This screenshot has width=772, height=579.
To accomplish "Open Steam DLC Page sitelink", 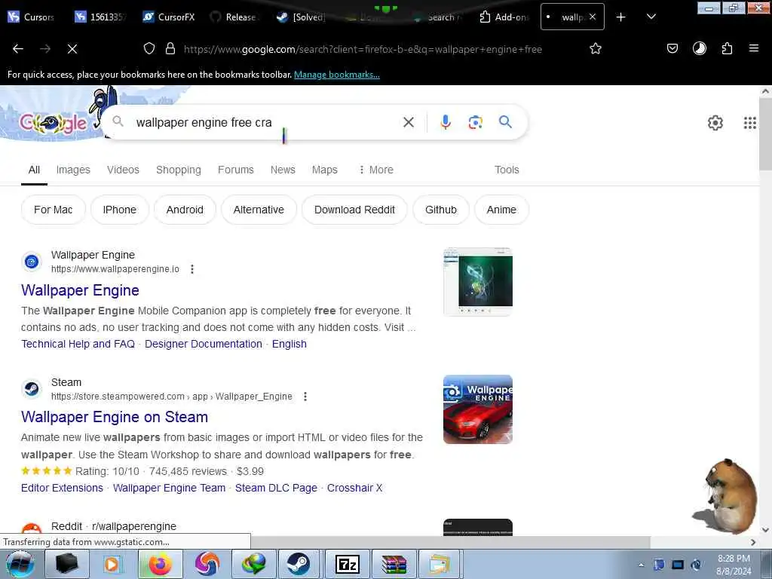I will [276, 488].
